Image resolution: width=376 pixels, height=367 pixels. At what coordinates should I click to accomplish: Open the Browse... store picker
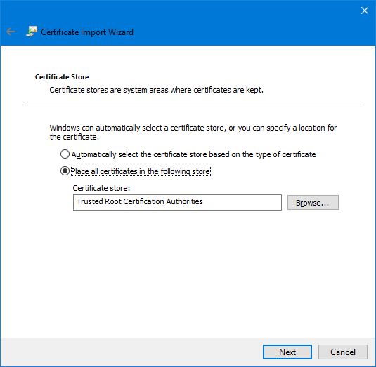pyautogui.click(x=313, y=203)
